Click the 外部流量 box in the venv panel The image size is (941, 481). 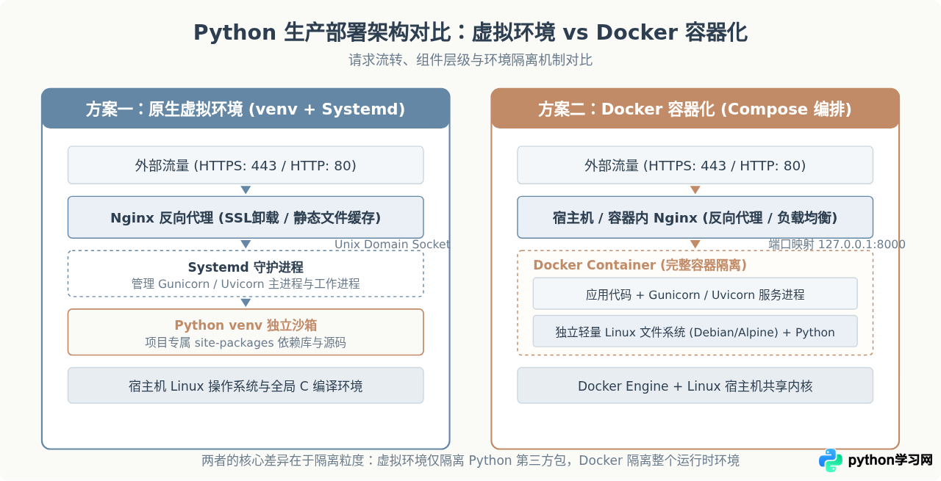tap(246, 165)
